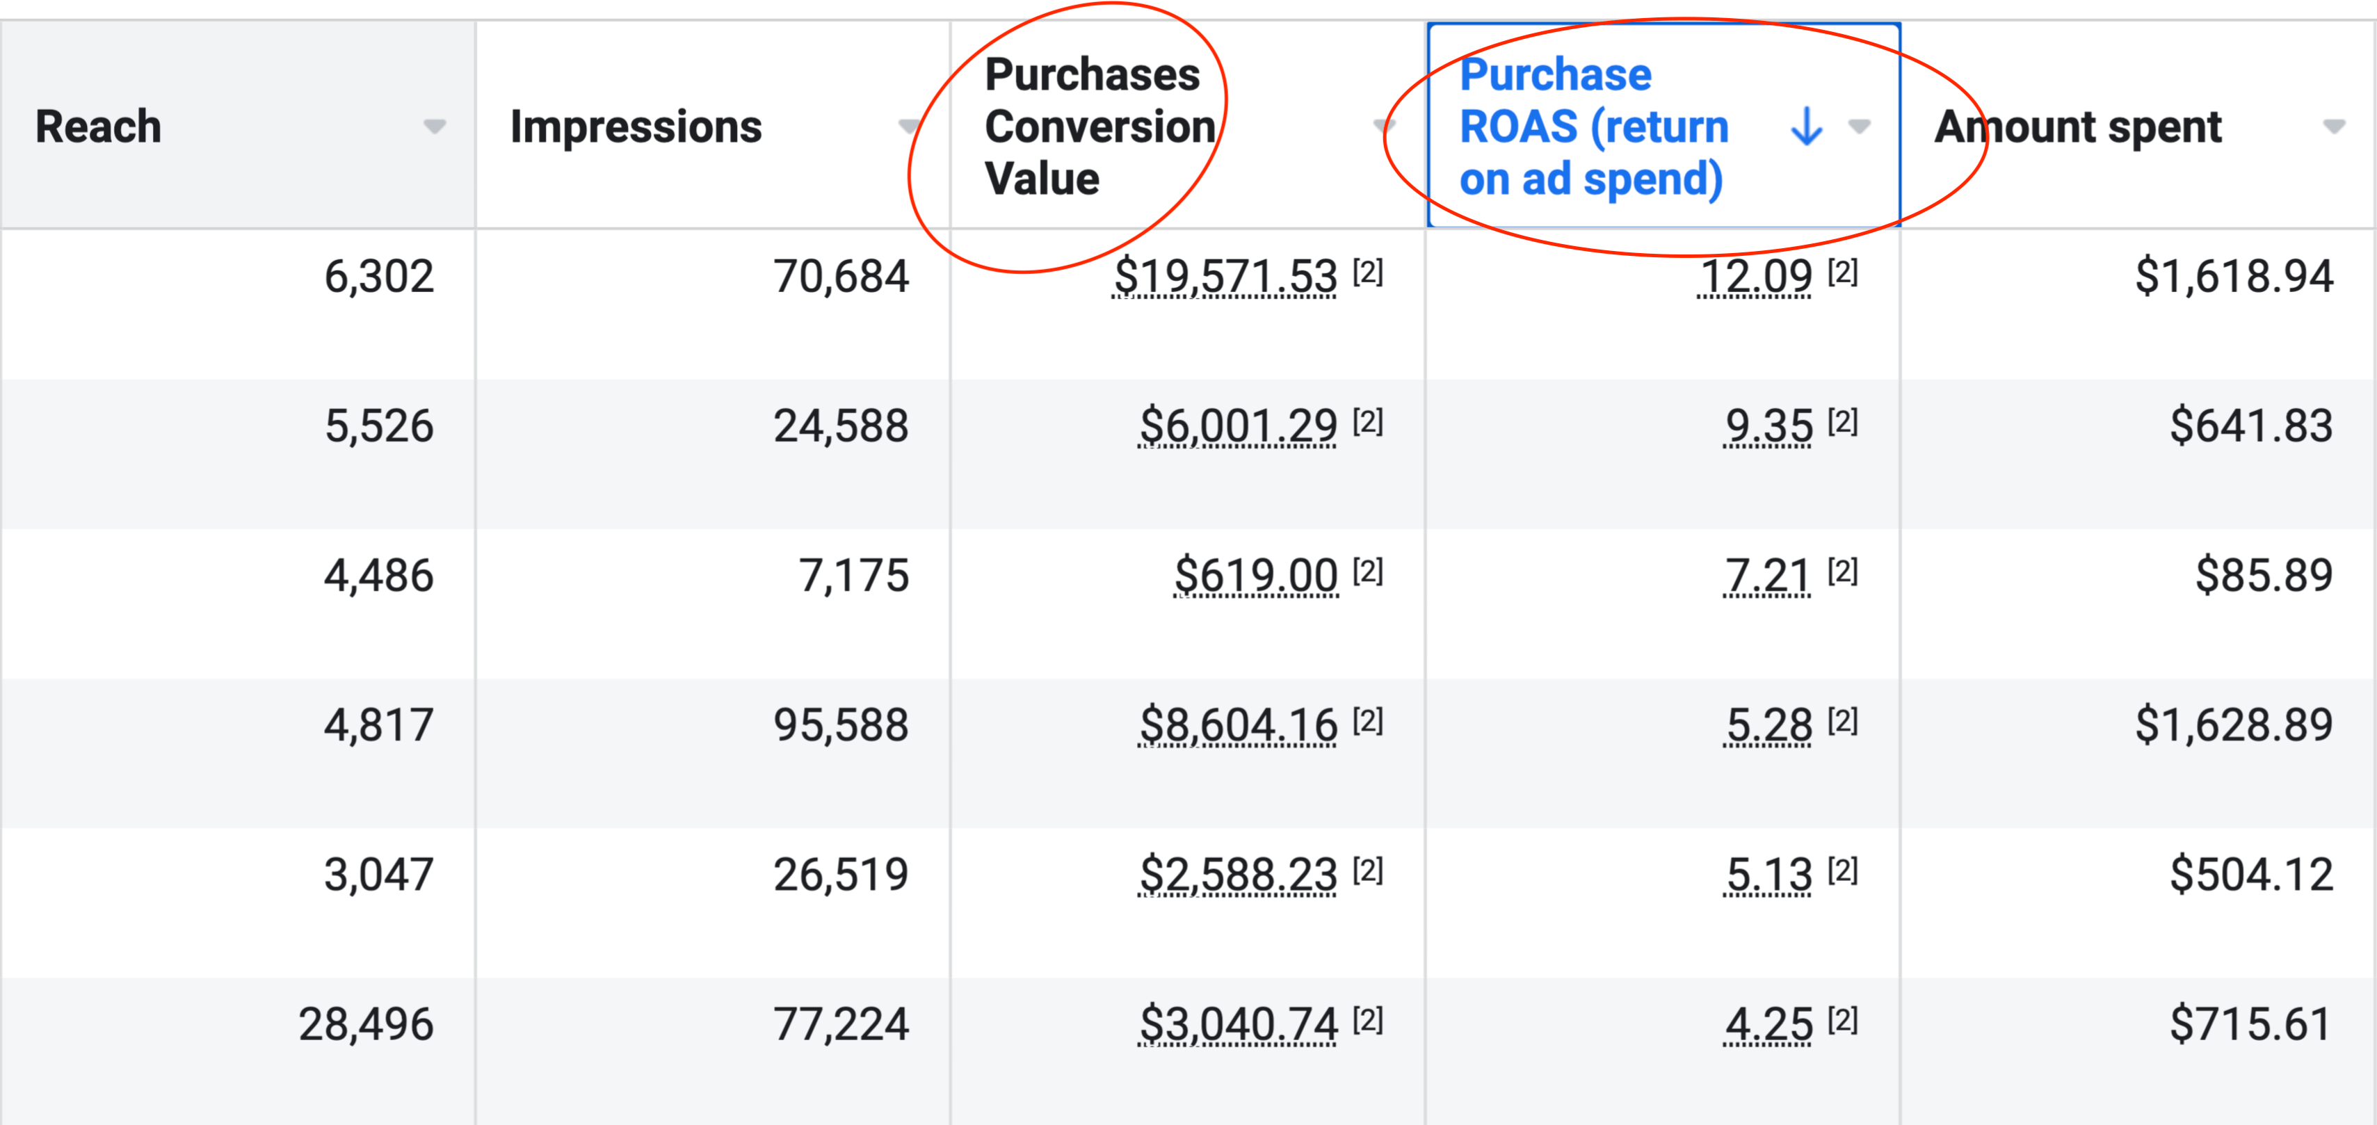Viewport: 2377px width, 1125px height.
Task: Select the Purchases Conversion Value header label
Action: [1098, 127]
